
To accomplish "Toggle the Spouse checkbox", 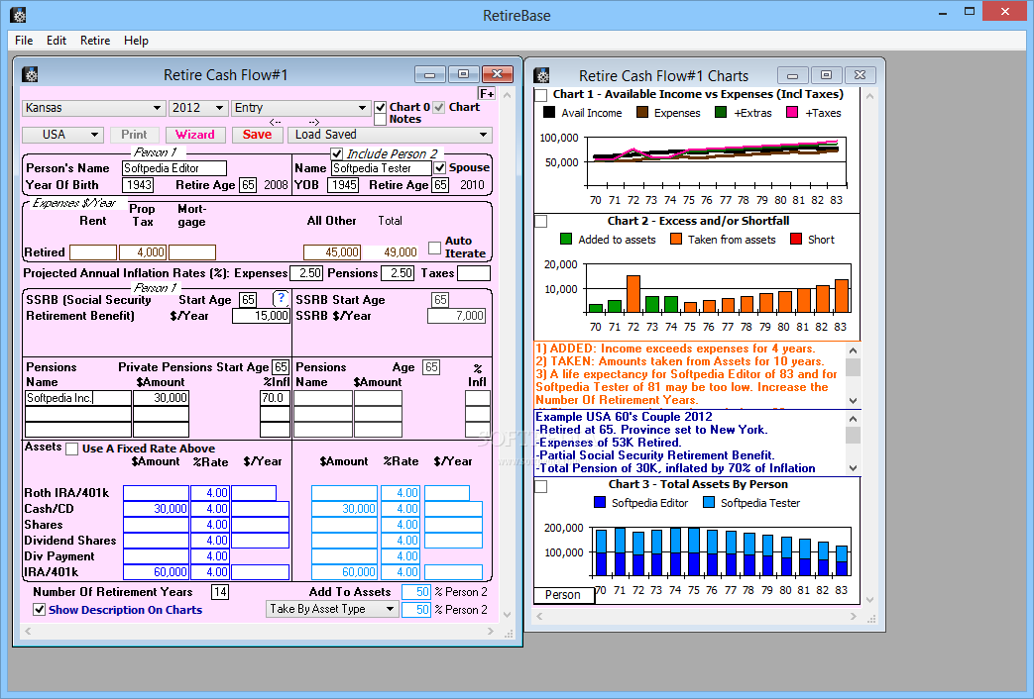I will pos(439,167).
